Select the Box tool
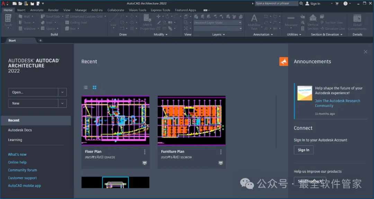 (x=71, y=29)
